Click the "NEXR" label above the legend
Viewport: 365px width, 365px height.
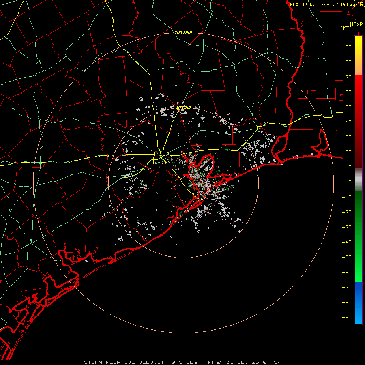[x=356, y=24]
